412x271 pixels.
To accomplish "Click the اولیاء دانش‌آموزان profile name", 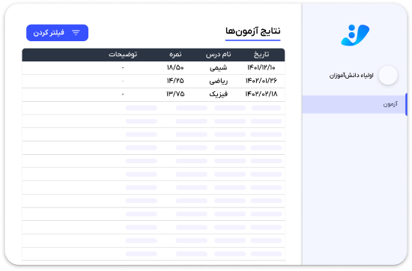I will [351, 76].
